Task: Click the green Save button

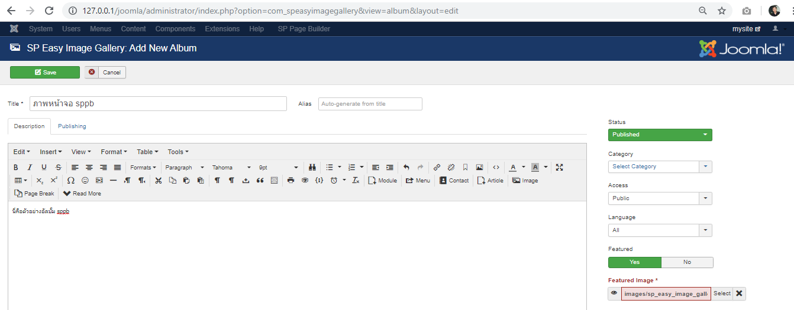Action: click(45, 72)
